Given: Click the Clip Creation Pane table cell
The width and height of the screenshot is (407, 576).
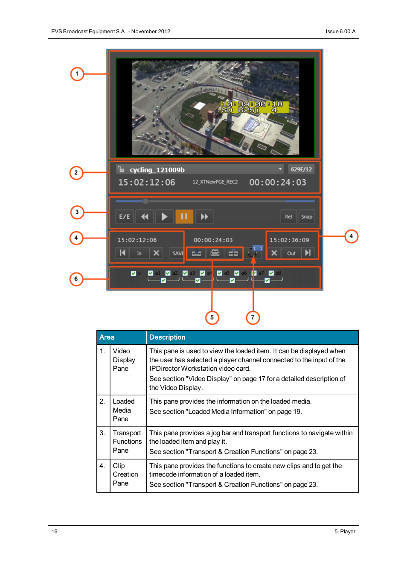Looking at the screenshot, I should 128,476.
